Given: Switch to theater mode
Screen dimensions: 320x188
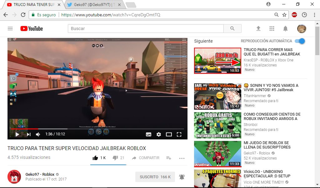Looking at the screenshot, I should coord(169,134).
